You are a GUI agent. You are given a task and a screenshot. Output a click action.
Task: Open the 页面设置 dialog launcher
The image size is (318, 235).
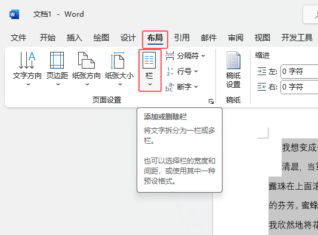211,101
